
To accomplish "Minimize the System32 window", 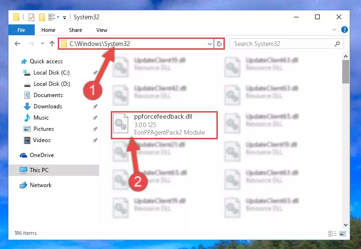I will click(x=296, y=17).
